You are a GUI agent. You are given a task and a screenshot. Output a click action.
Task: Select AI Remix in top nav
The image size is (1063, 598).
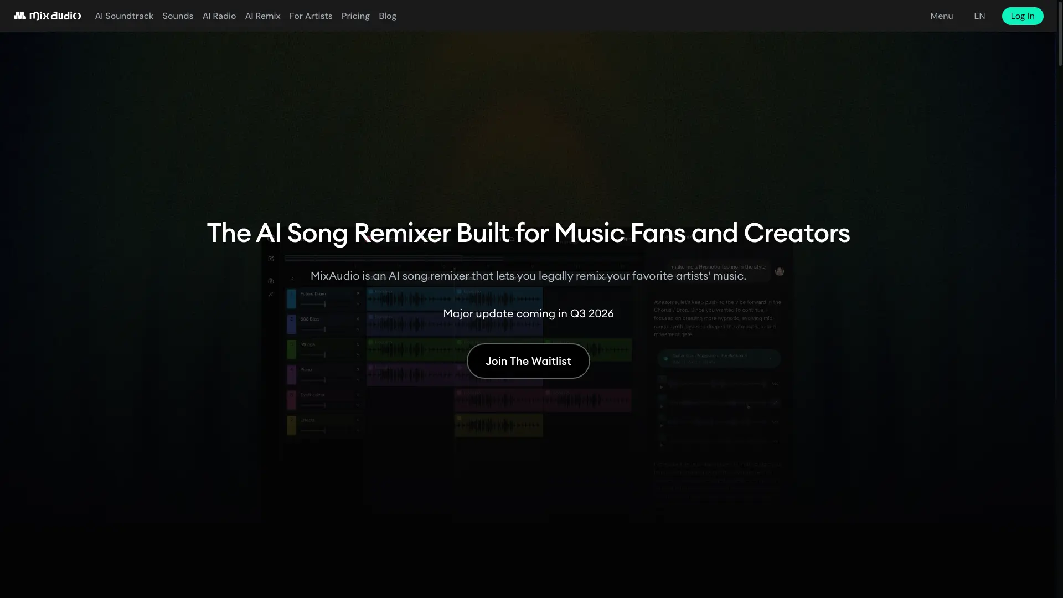[x=263, y=16]
